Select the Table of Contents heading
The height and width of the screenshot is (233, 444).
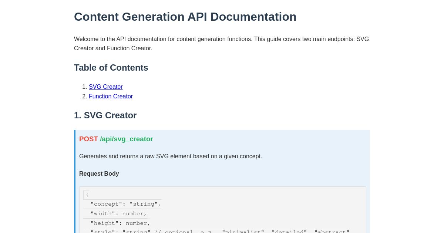111,68
